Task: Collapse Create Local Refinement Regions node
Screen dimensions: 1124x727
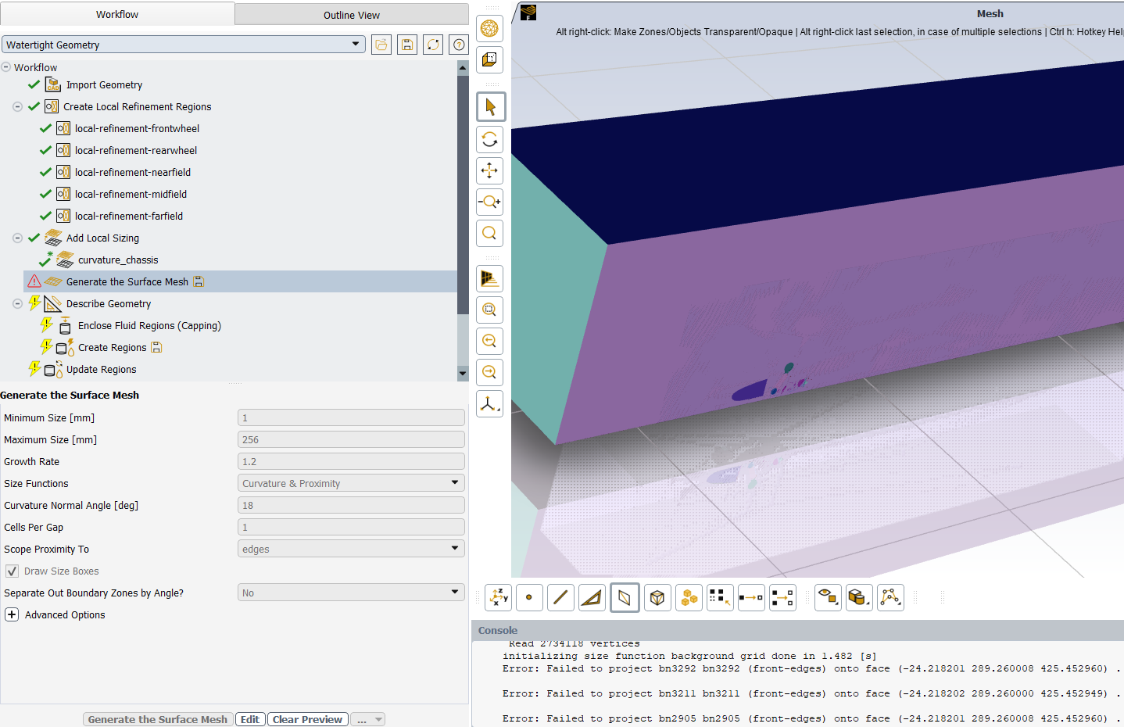Action: [17, 106]
